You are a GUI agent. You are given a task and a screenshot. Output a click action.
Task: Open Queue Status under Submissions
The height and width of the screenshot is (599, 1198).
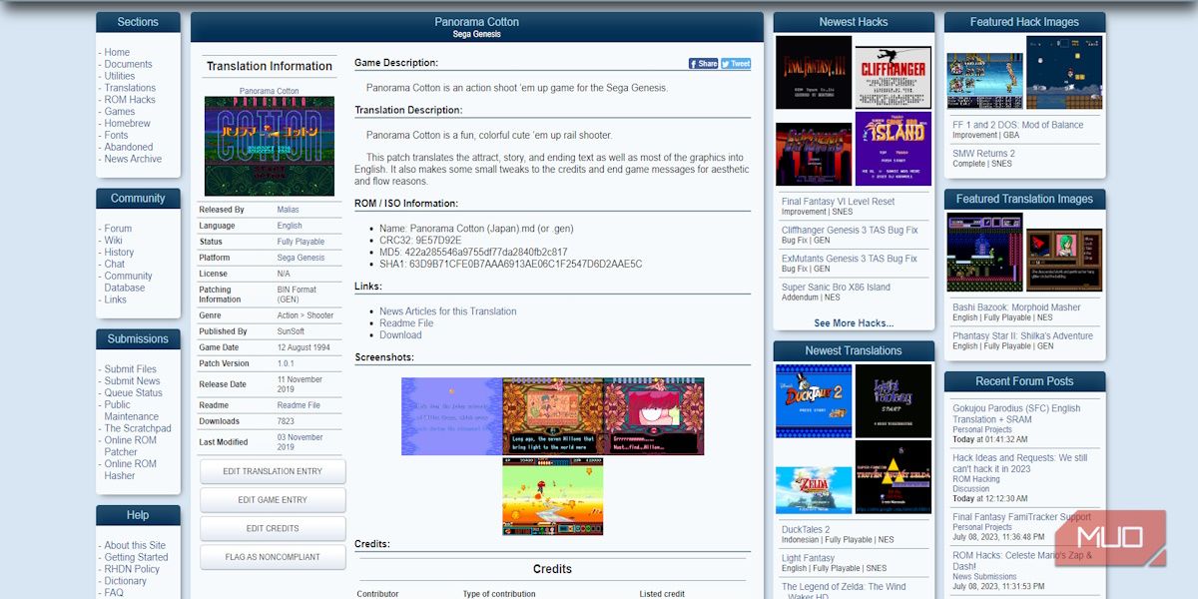(133, 393)
